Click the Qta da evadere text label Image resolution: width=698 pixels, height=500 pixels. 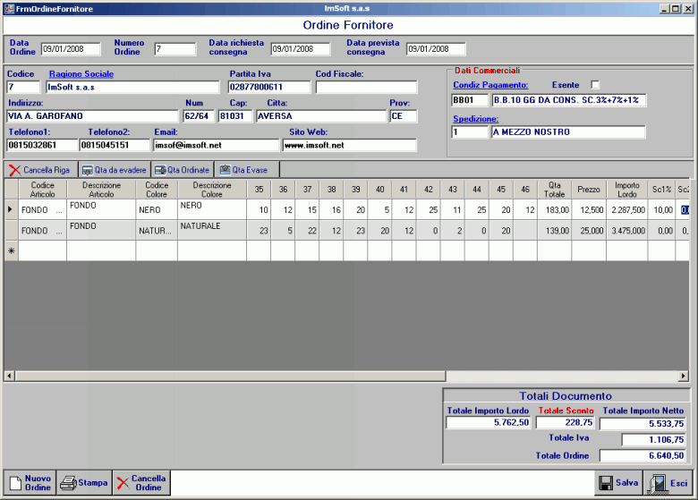pyautogui.click(x=120, y=170)
